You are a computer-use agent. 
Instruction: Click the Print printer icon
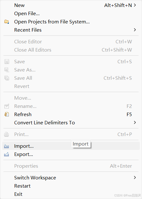pos(7,134)
